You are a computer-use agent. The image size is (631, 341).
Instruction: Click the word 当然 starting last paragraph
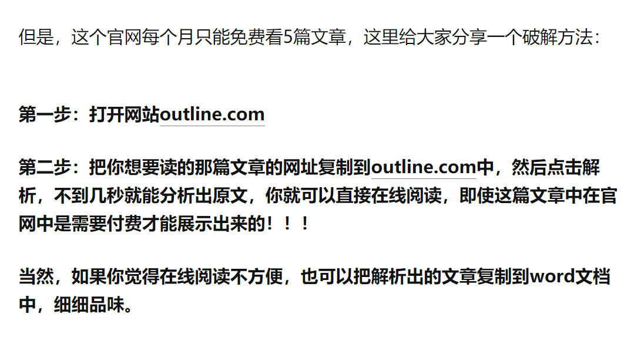tap(36, 276)
